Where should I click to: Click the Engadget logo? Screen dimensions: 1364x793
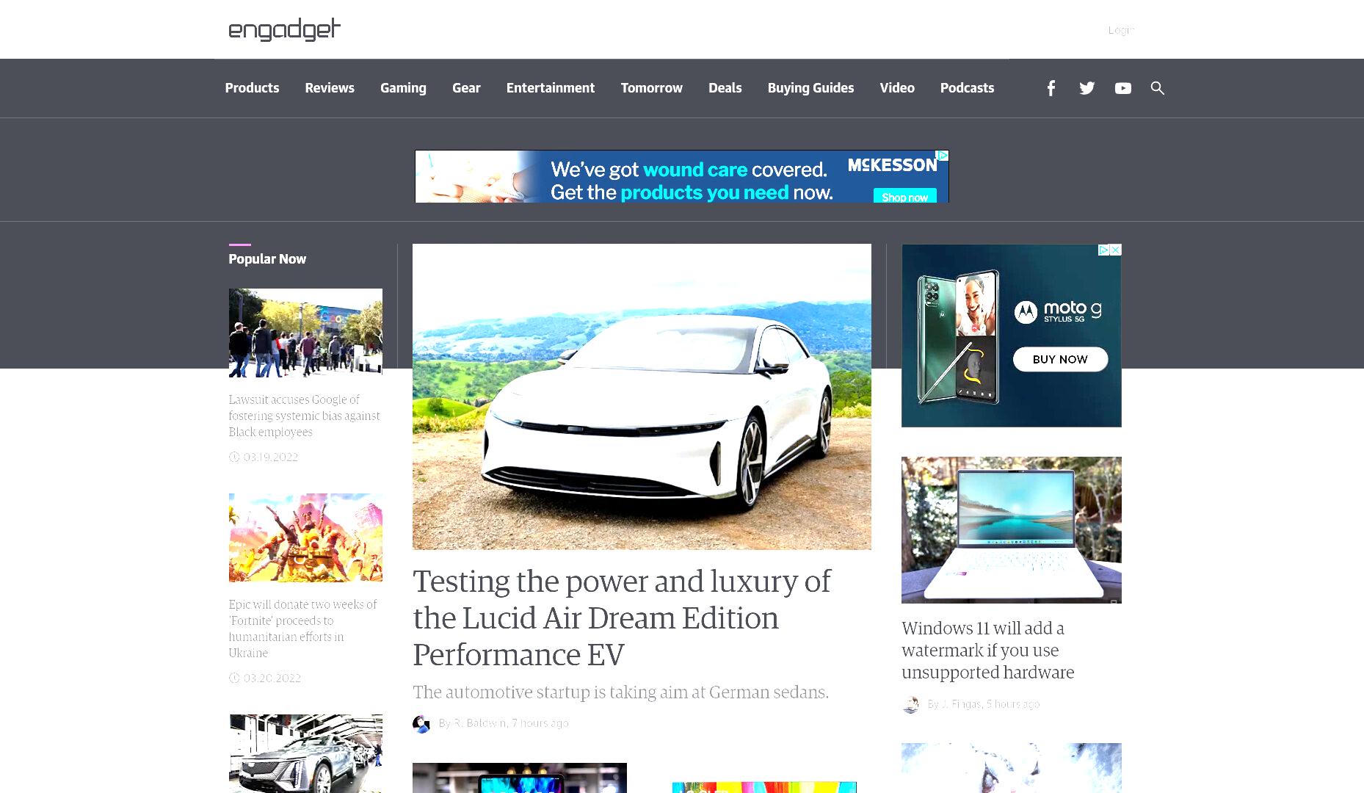click(284, 29)
